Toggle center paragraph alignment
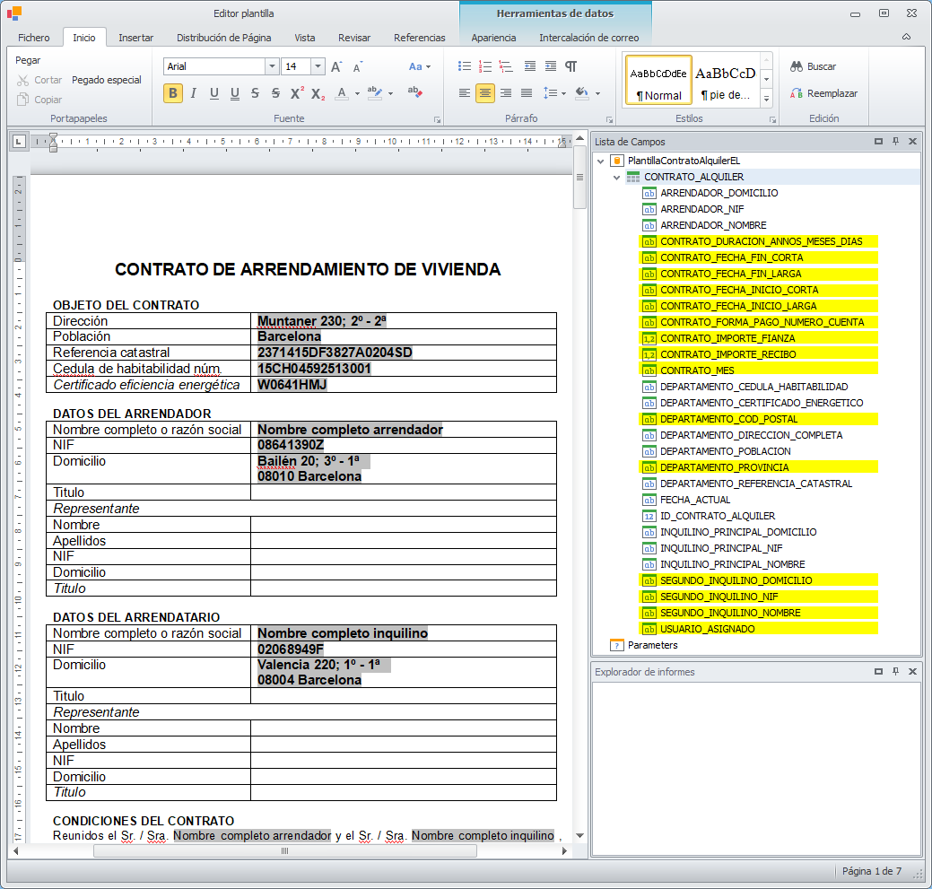The height and width of the screenshot is (889, 932). pyautogui.click(x=484, y=93)
